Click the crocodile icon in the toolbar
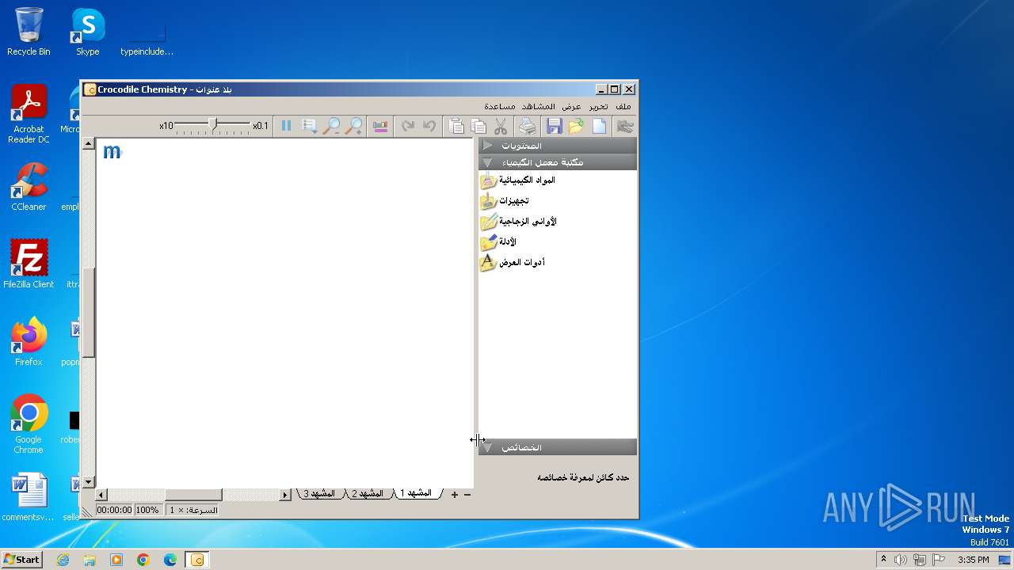This screenshot has width=1014, height=570. tap(625, 126)
